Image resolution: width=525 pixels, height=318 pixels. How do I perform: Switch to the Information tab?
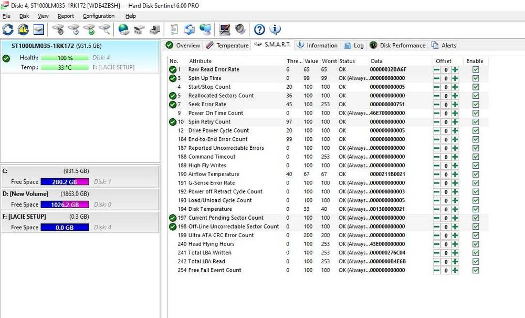(x=318, y=45)
